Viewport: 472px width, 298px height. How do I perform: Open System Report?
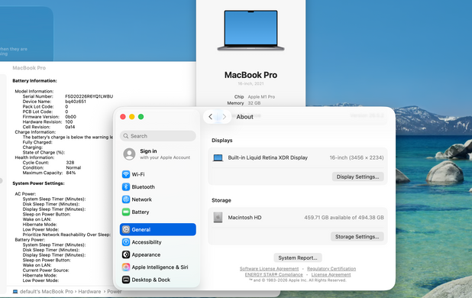[298, 258]
